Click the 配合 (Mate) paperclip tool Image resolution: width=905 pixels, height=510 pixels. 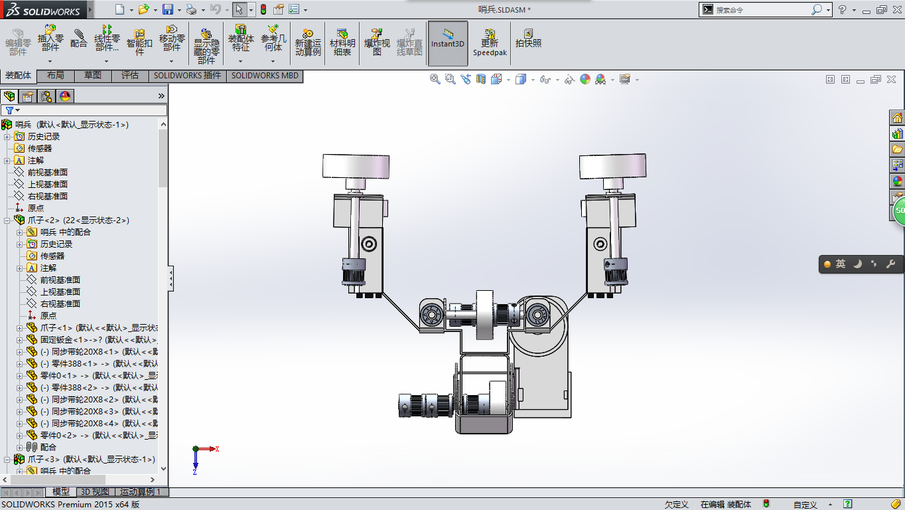coord(79,39)
